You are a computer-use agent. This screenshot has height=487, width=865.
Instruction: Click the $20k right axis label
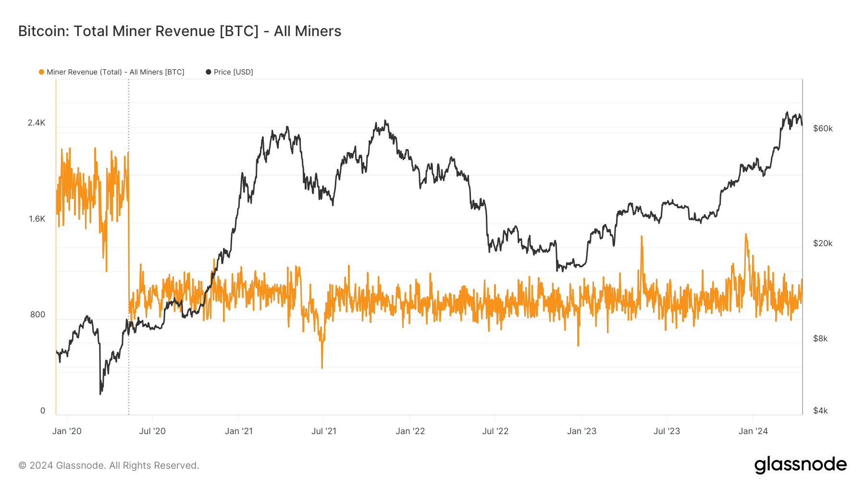(x=823, y=243)
